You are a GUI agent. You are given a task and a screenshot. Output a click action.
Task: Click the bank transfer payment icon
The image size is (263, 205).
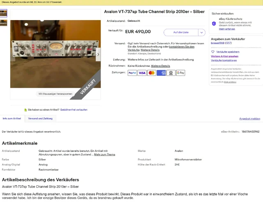(x=171, y=73)
